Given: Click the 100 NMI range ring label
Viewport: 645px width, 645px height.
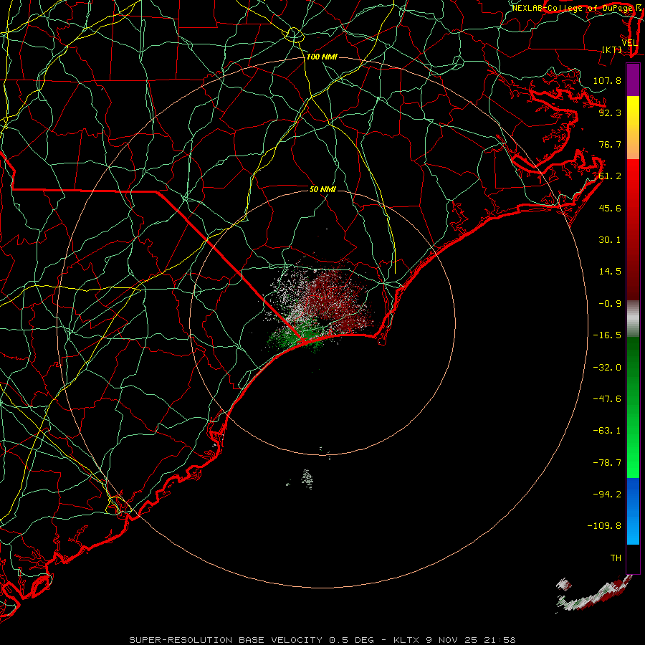Looking at the screenshot, I should coord(322,57).
